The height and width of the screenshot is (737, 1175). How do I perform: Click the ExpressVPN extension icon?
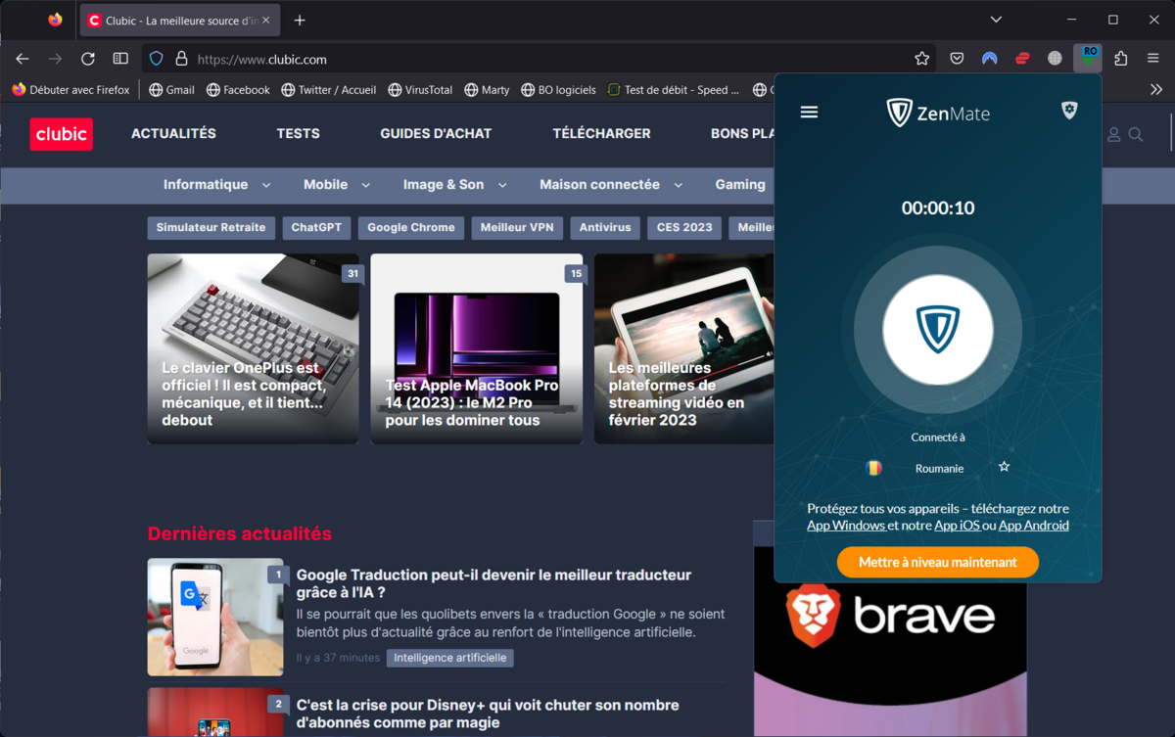tap(1022, 59)
